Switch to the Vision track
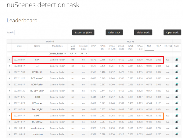183x138 pixels. coord(143,33)
